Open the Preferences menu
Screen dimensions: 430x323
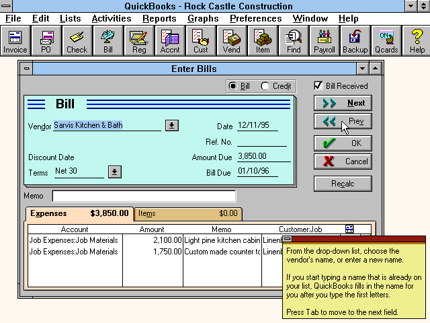coord(255,18)
